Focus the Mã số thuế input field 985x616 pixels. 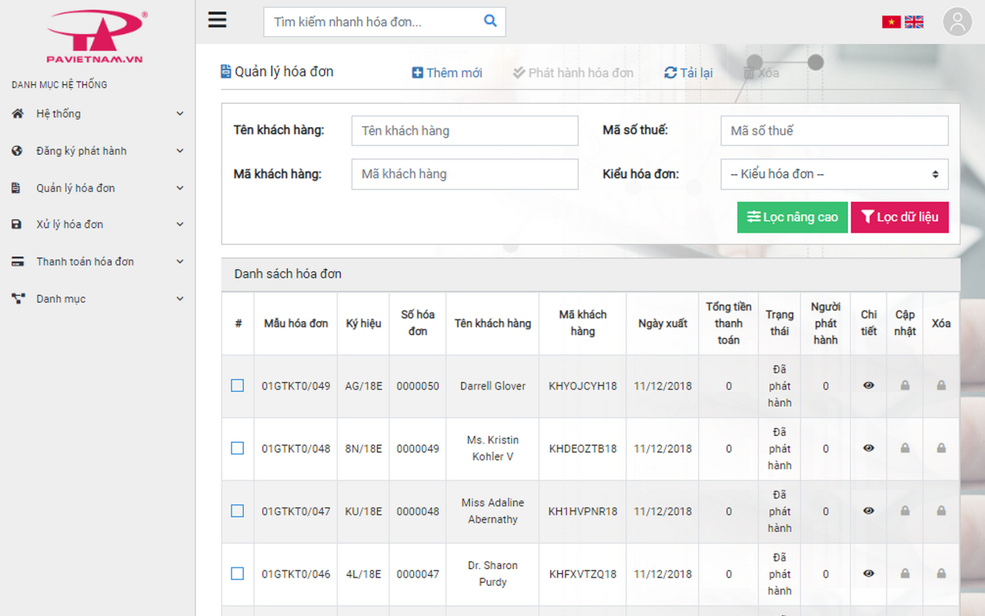pos(834,131)
